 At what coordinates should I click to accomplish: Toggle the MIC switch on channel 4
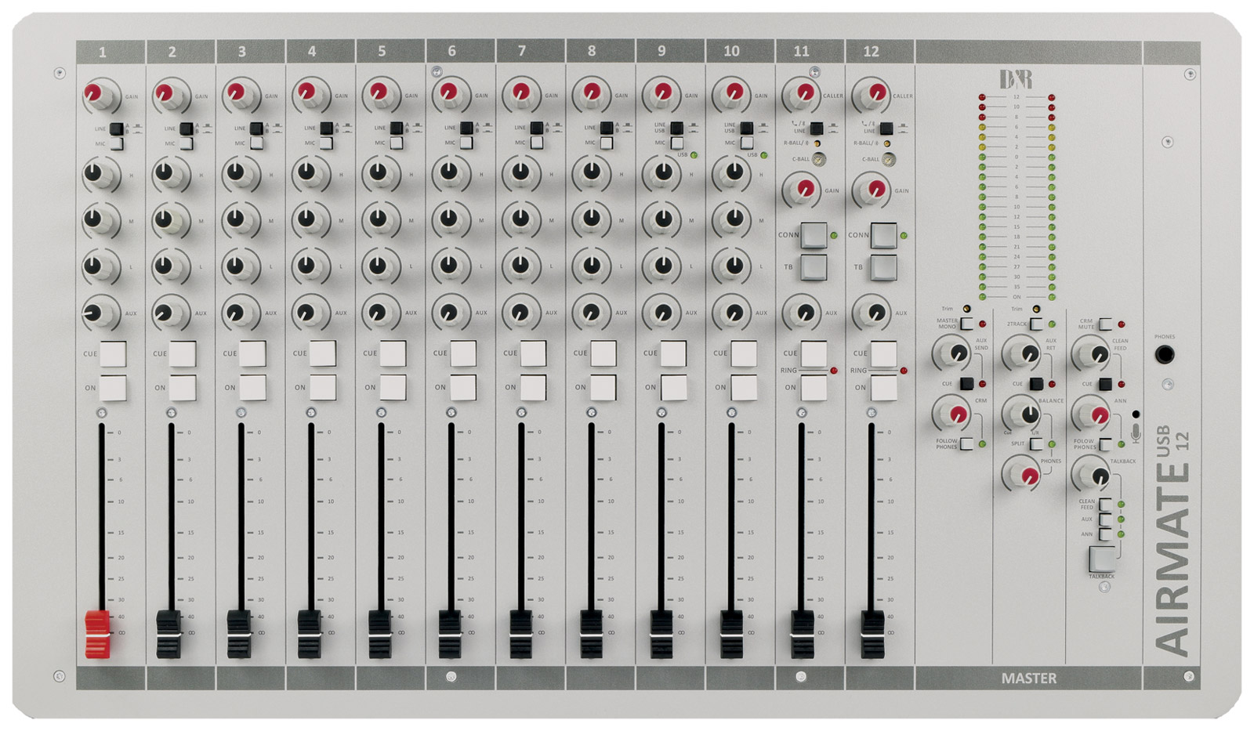coord(325,144)
